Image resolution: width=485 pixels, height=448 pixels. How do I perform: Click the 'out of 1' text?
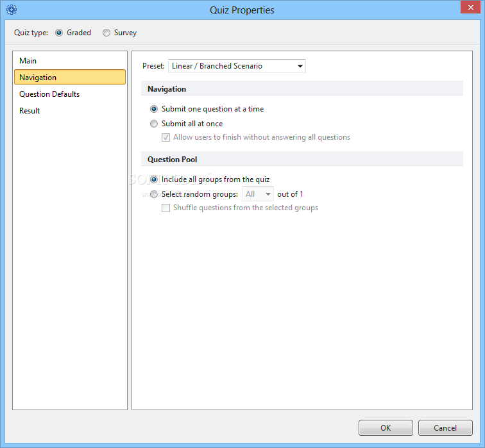(x=290, y=194)
